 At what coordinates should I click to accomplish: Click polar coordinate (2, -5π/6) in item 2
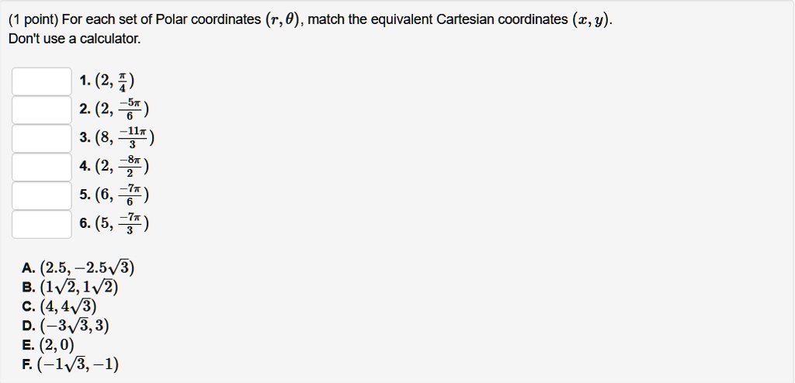point(121,109)
